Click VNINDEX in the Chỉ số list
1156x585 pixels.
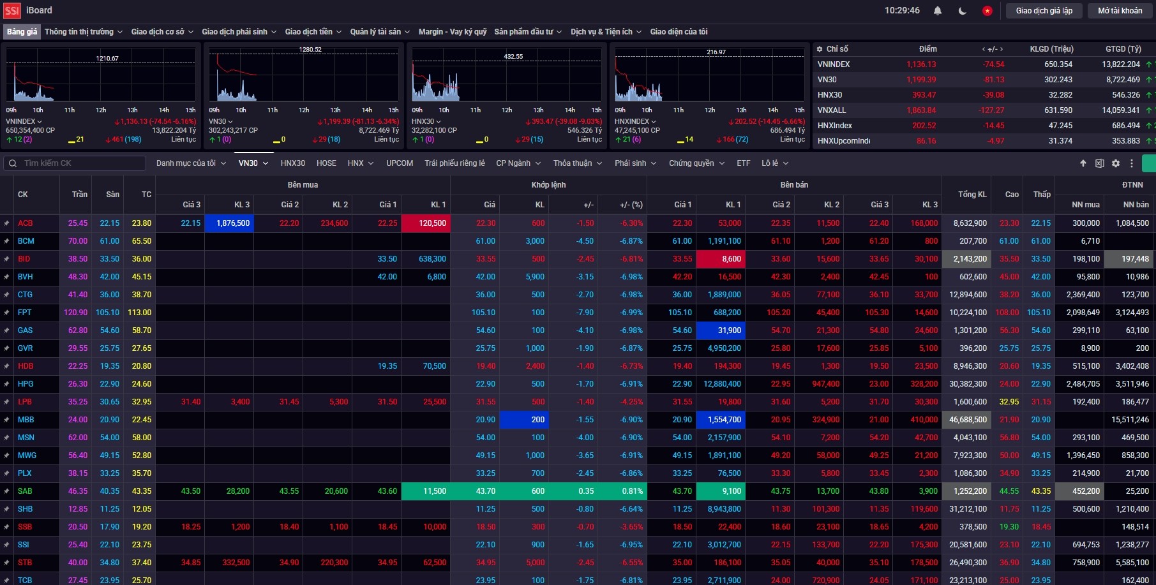point(834,64)
